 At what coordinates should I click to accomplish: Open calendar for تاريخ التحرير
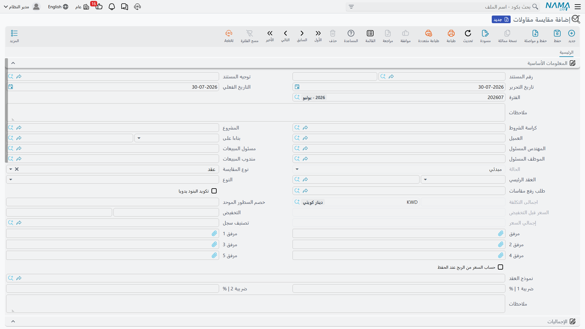[x=297, y=87]
